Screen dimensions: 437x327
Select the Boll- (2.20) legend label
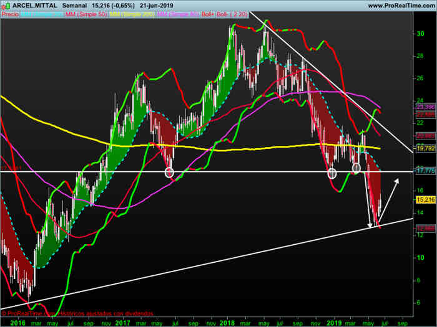(x=232, y=14)
